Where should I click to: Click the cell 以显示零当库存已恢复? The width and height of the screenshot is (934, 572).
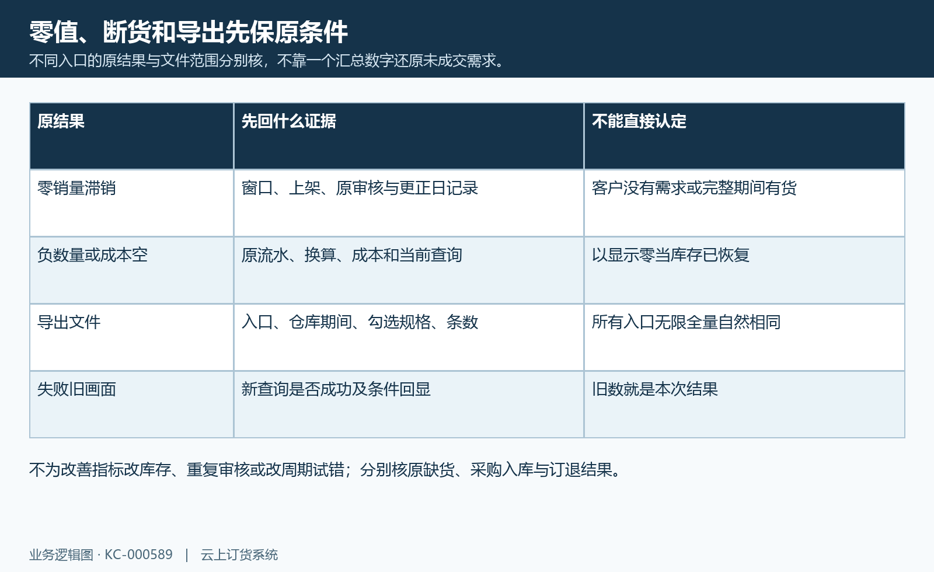tap(744, 270)
